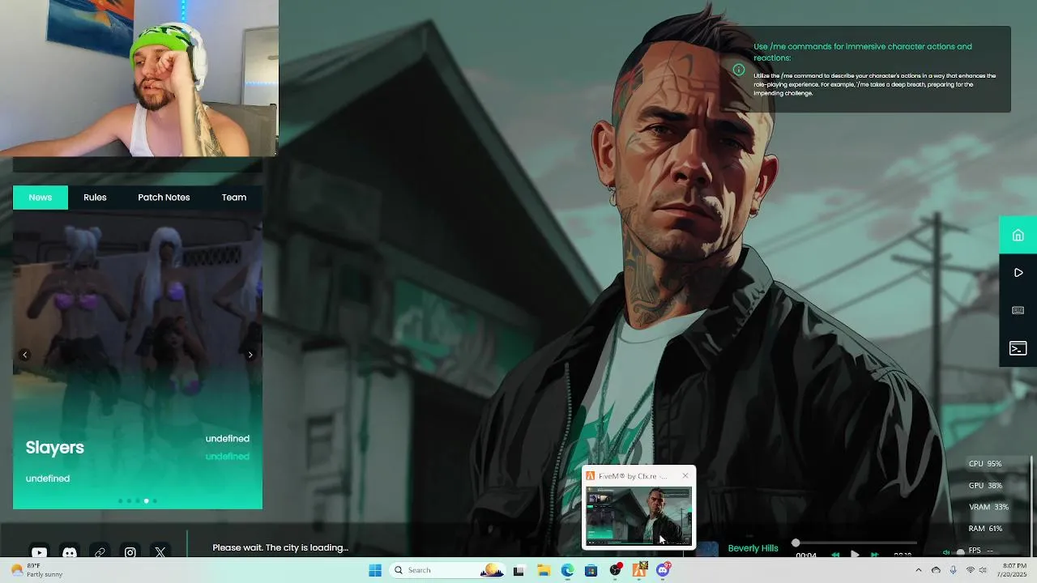Click the Slayers news headline
The width and height of the screenshot is (1037, 583).
tap(55, 448)
